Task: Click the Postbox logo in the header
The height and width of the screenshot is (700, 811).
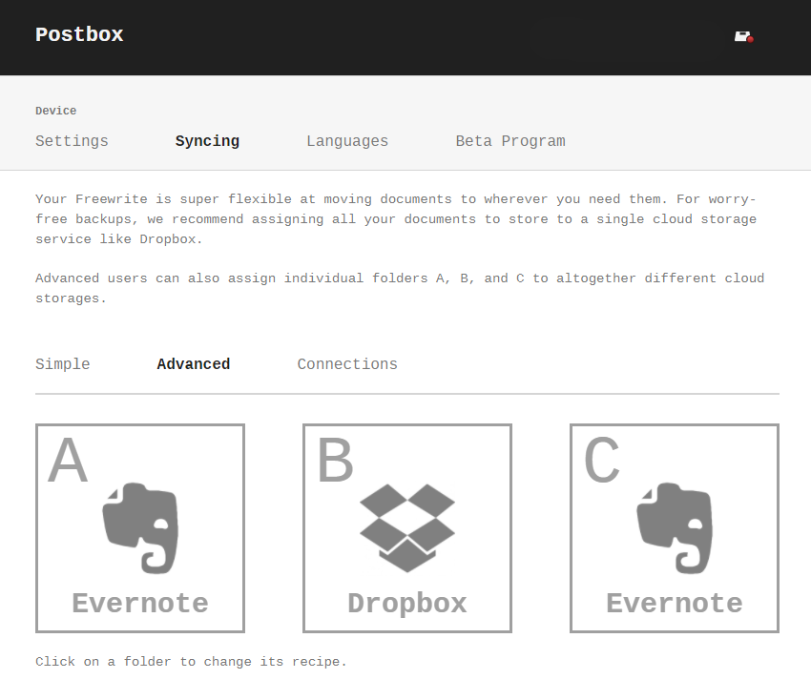Action: pos(79,34)
